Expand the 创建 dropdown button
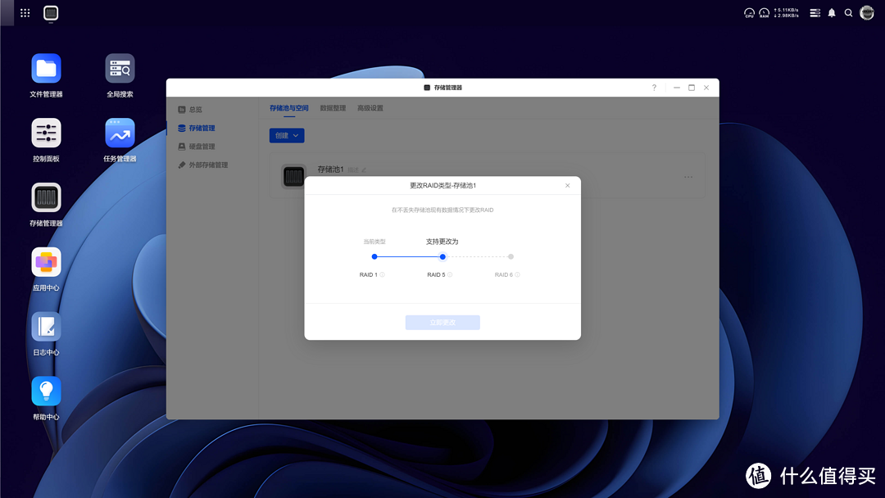885x498 pixels. (287, 135)
